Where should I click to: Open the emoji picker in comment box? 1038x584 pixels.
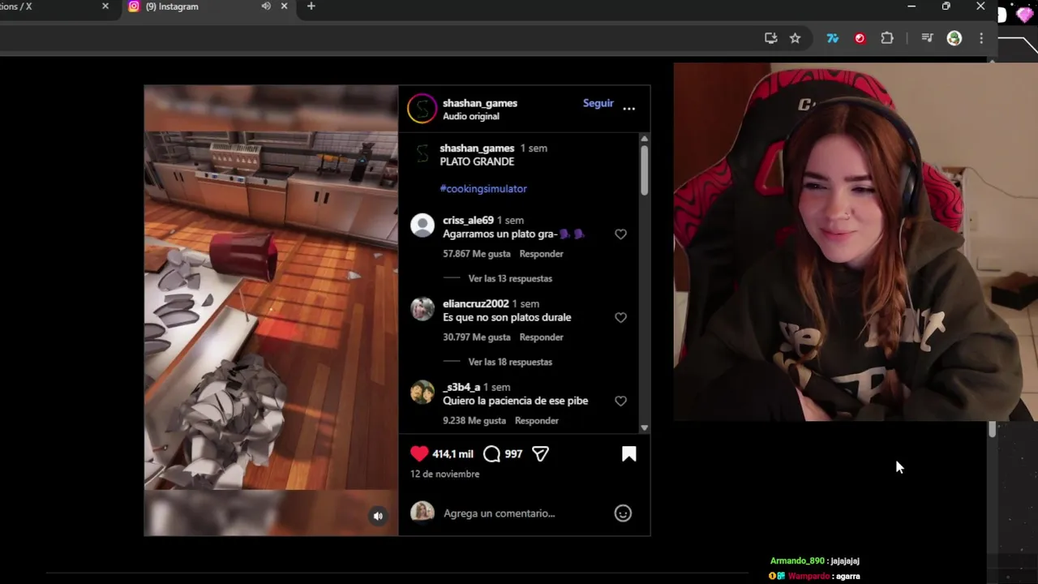[623, 513]
